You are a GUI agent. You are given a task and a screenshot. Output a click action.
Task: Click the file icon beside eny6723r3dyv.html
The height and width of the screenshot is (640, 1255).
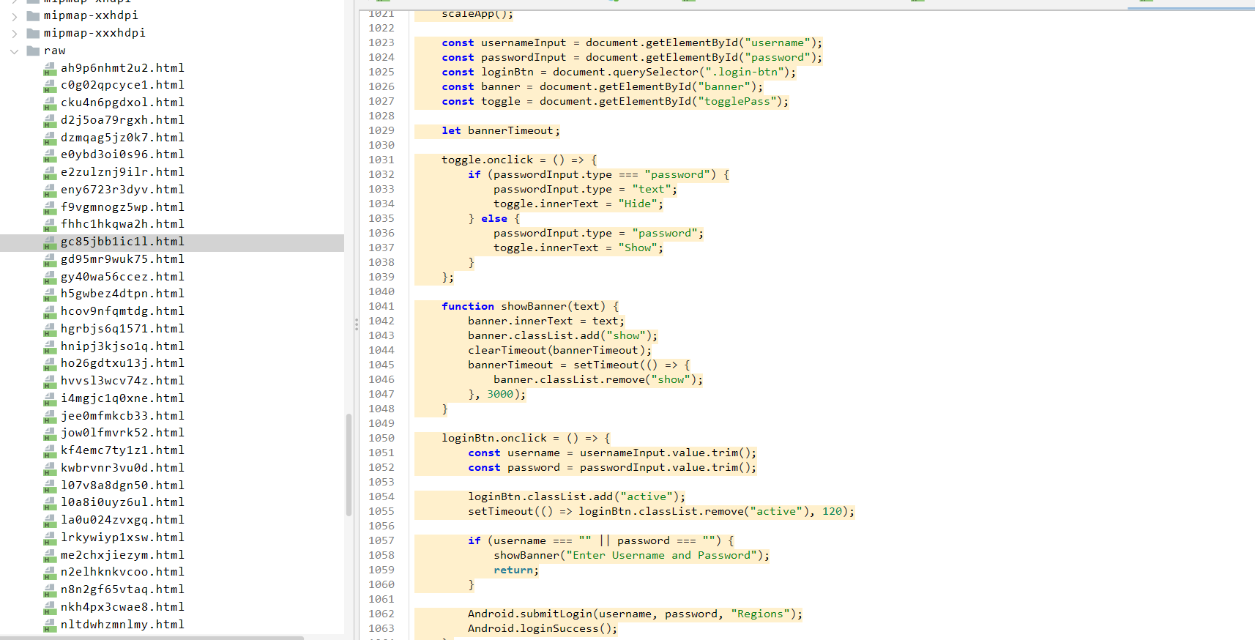point(50,190)
